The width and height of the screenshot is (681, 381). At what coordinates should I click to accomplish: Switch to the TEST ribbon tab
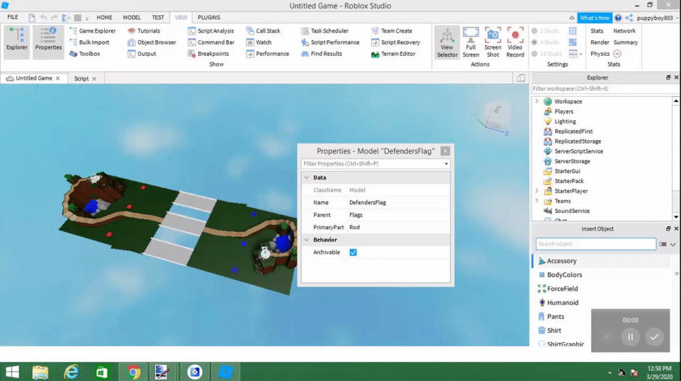[x=158, y=18]
